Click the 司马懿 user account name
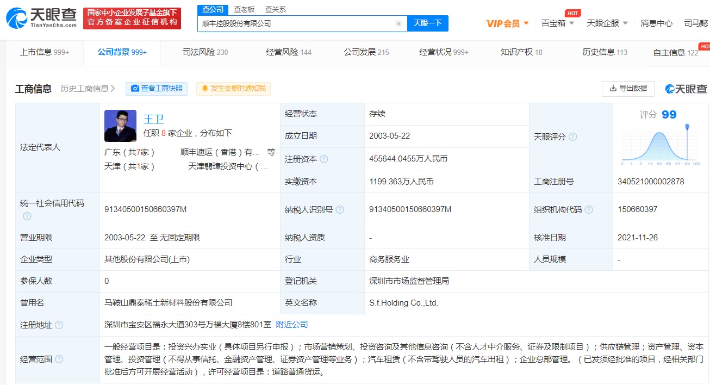 pos(696,23)
